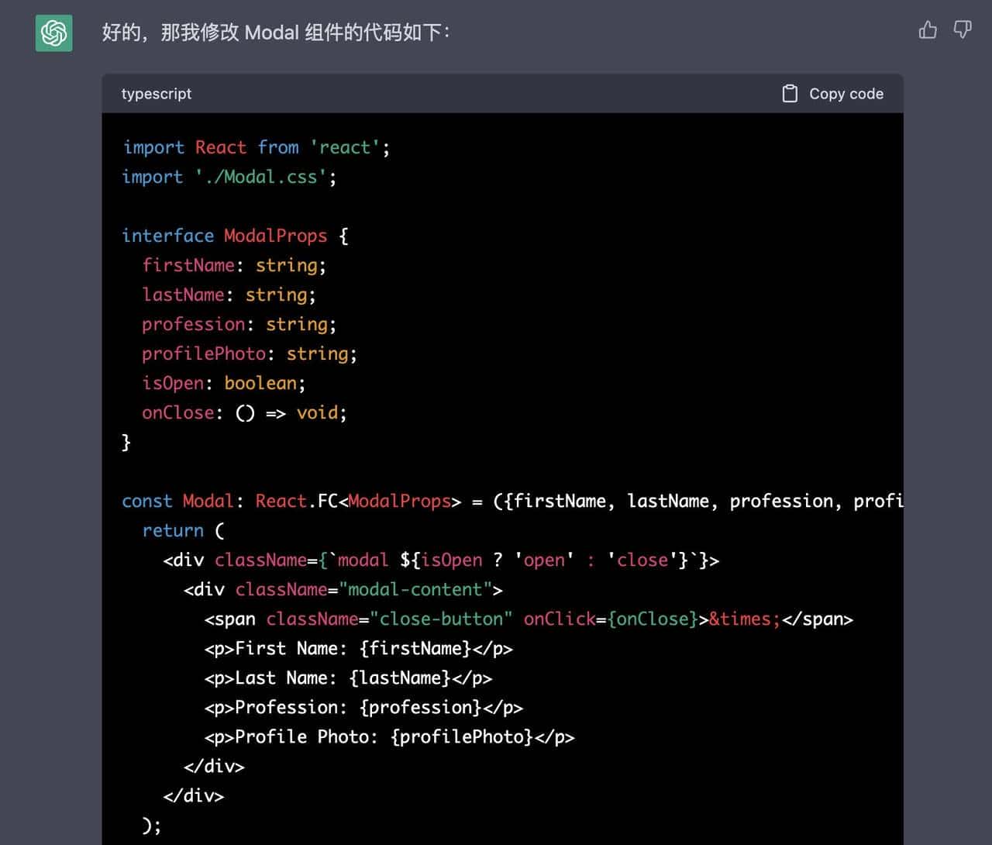
Task: Click the "typescript" language label
Action: [157, 94]
